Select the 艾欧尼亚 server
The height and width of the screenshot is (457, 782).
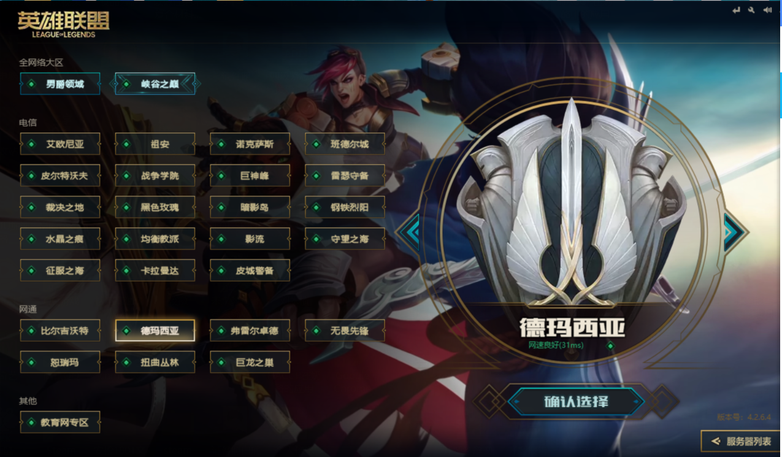[60, 144]
